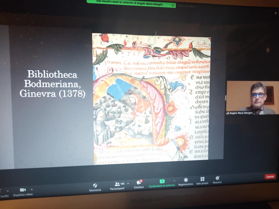Click the divider handle beside video panel
This screenshot has width=279, height=209.
(226, 98)
